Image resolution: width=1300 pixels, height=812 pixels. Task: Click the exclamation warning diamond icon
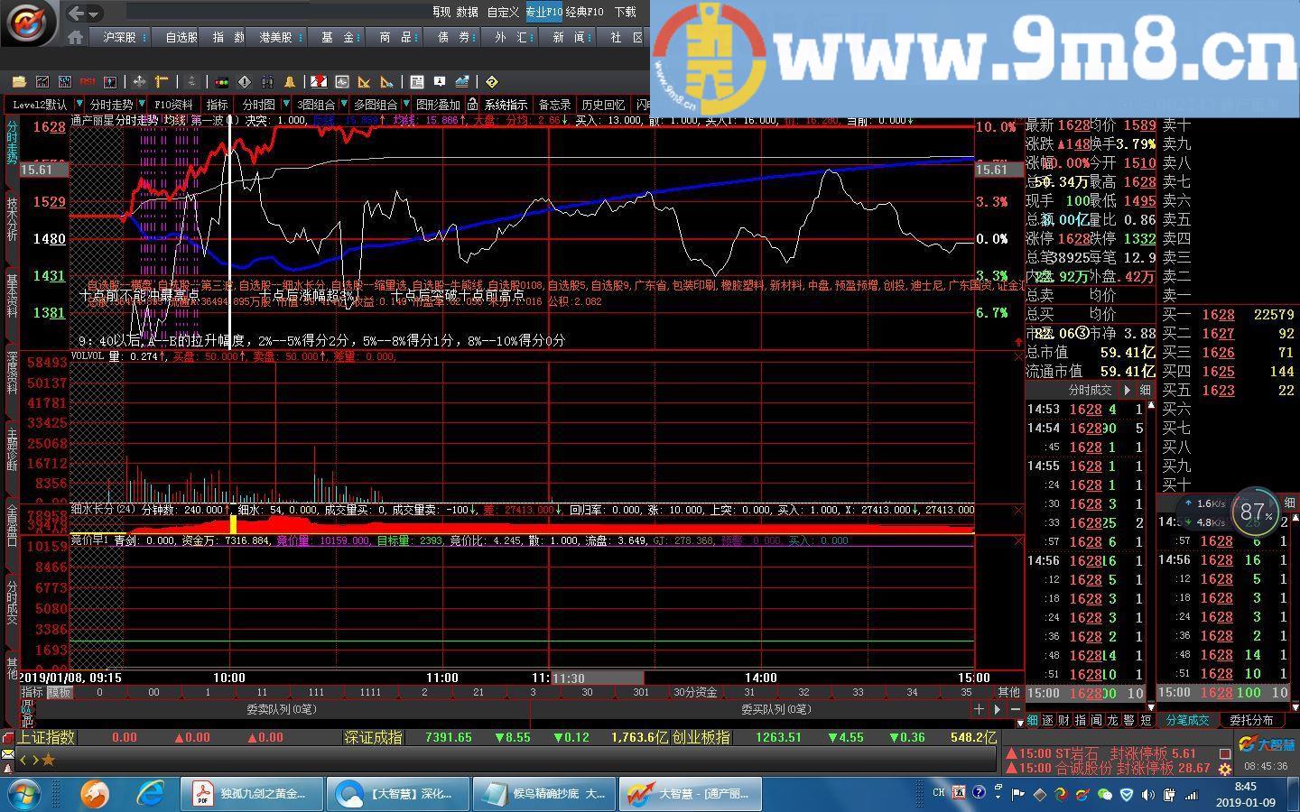pos(245,81)
